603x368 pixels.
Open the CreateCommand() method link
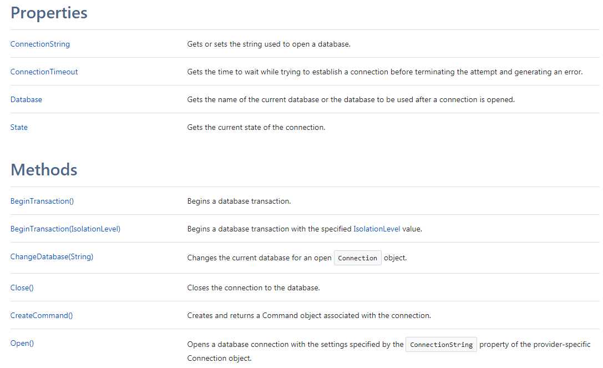coord(42,316)
